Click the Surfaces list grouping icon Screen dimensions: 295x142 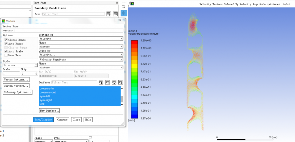(108, 82)
